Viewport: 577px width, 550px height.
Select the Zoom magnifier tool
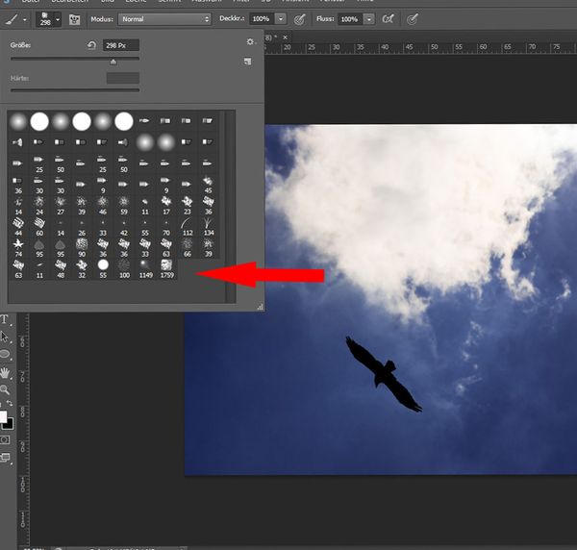click(5, 389)
